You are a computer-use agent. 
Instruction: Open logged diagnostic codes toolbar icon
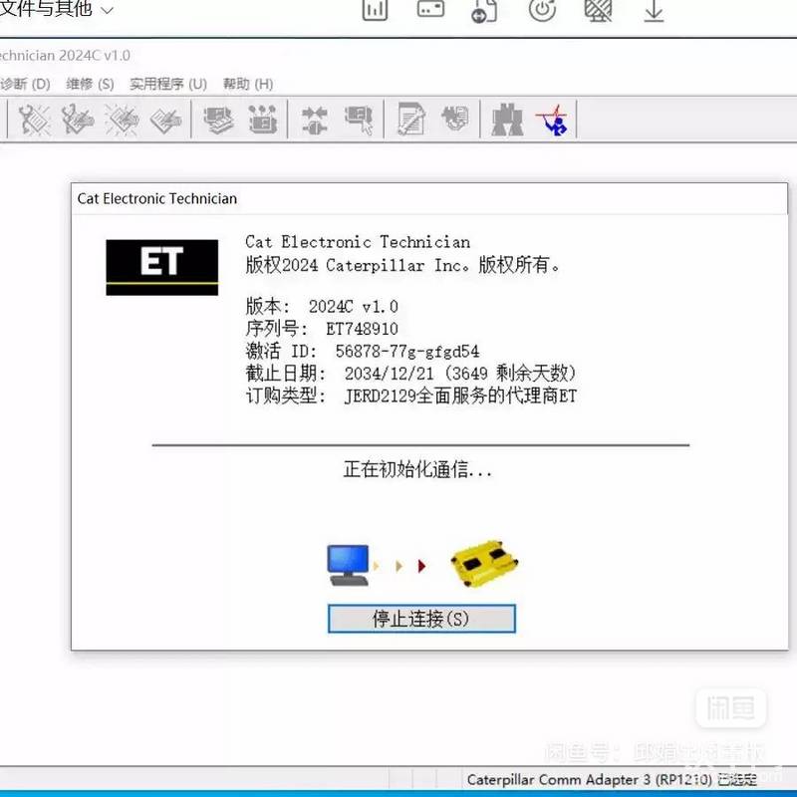point(77,121)
